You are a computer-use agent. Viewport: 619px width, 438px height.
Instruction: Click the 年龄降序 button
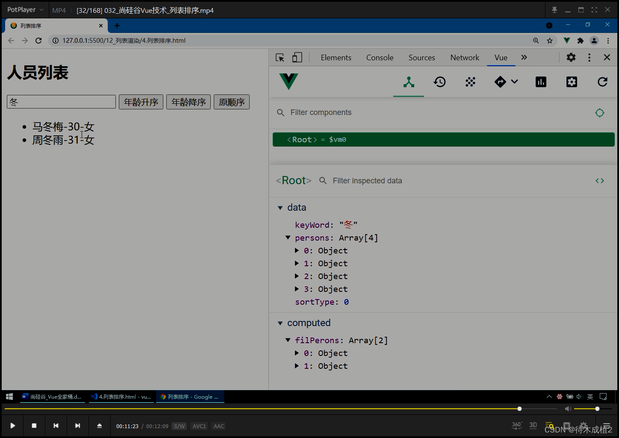click(189, 102)
